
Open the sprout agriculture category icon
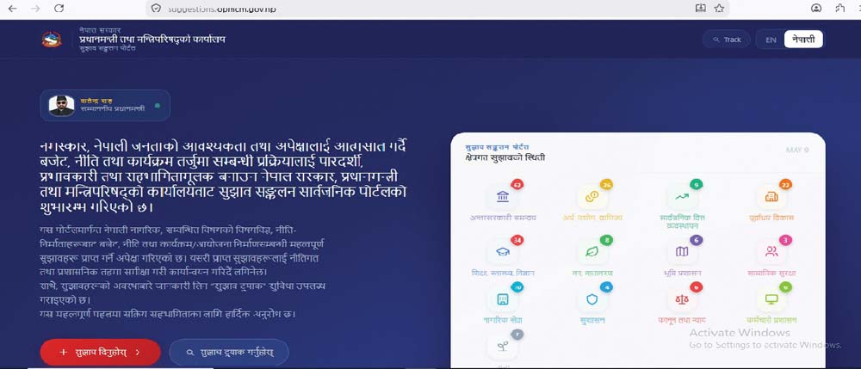pos(502,347)
